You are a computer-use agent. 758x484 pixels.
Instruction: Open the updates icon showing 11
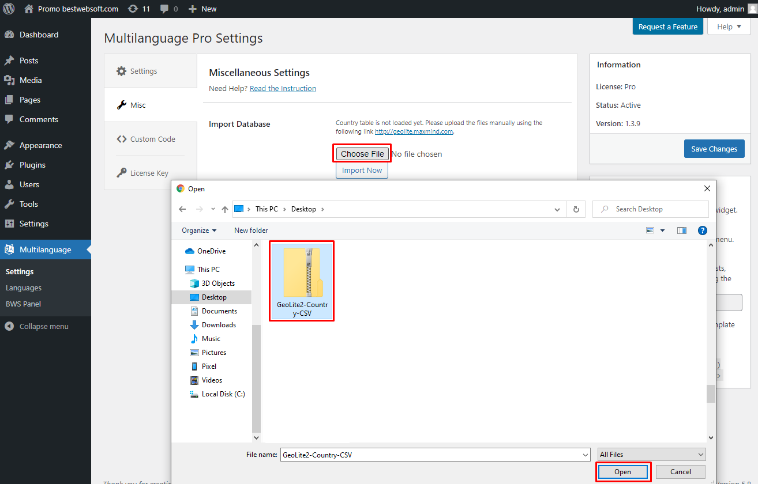[138, 9]
